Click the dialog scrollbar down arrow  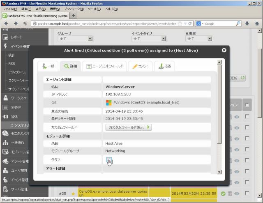219,172
